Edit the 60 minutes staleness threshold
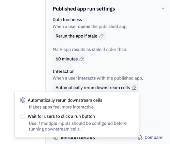 coord(69,59)
